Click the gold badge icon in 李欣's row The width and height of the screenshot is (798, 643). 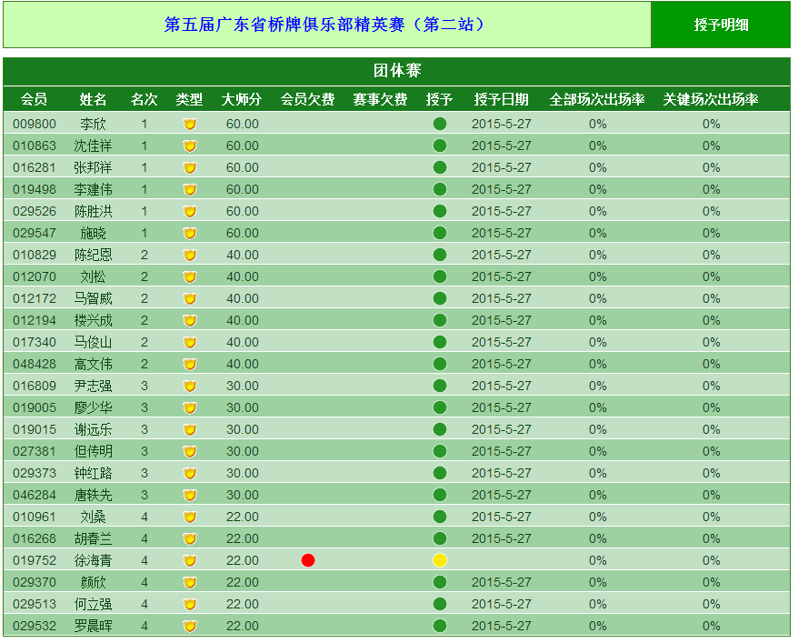(189, 124)
